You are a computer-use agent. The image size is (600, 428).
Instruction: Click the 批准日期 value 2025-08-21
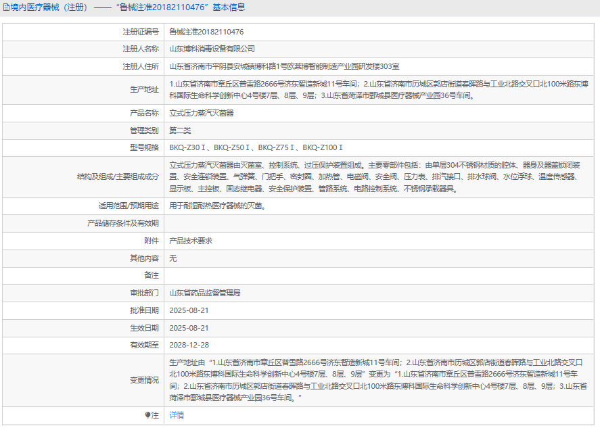click(x=189, y=310)
